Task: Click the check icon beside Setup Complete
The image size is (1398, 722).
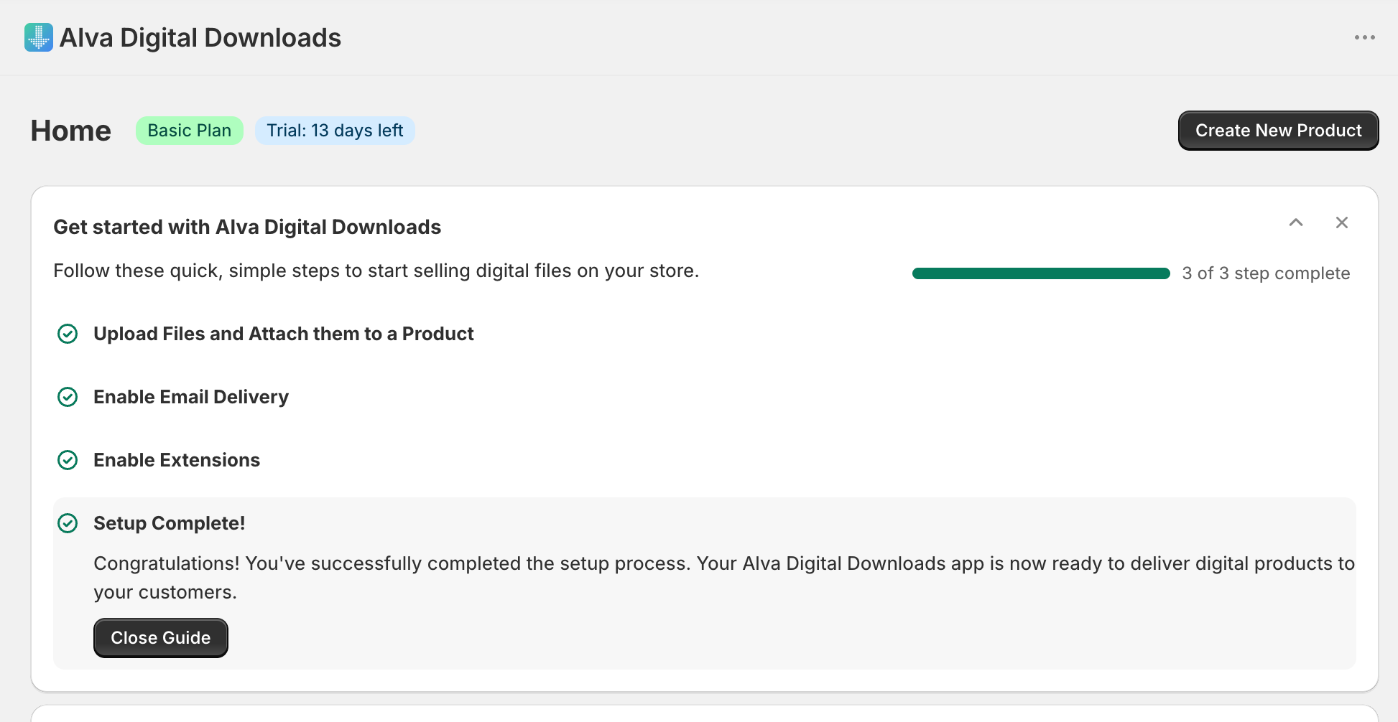Action: coord(68,523)
